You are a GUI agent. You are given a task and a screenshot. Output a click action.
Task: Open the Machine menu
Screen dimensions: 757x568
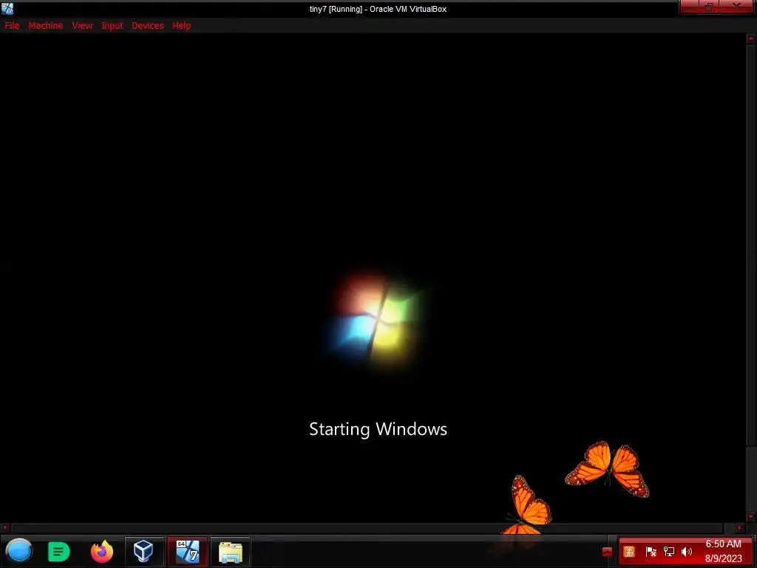45,26
